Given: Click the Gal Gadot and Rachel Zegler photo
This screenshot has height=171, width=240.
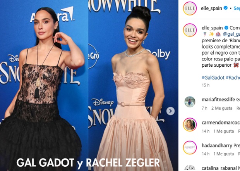Looking at the screenshot, I should [x=89, y=85].
